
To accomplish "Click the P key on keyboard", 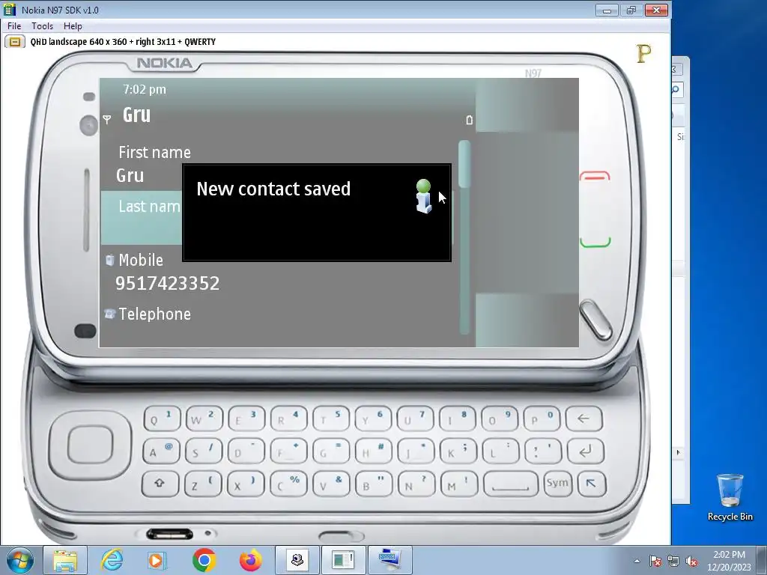I will point(542,419).
